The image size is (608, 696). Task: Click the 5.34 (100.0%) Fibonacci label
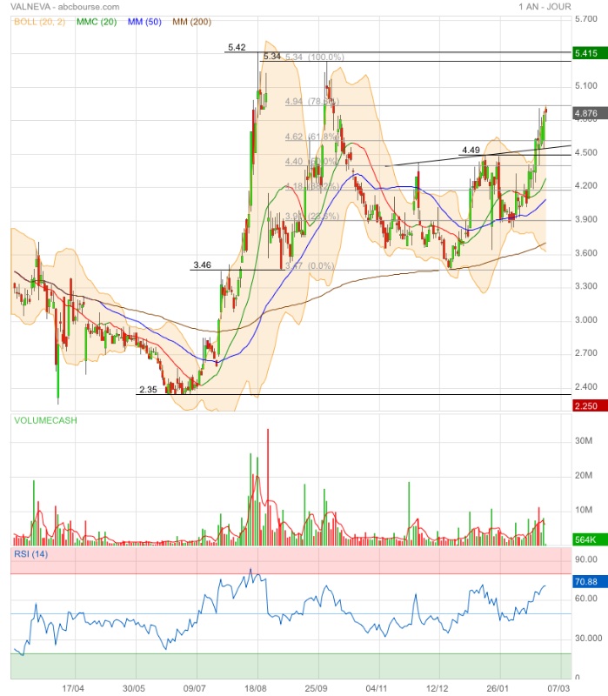[x=314, y=57]
